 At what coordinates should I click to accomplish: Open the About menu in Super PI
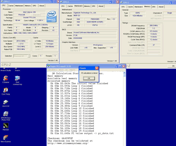(x=63, y=70)
